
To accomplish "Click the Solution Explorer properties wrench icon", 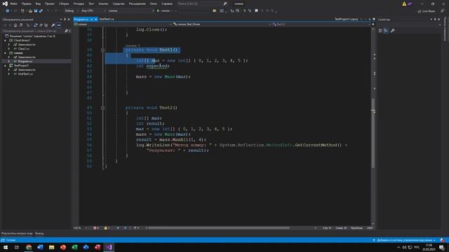I will click(x=53, y=25).
